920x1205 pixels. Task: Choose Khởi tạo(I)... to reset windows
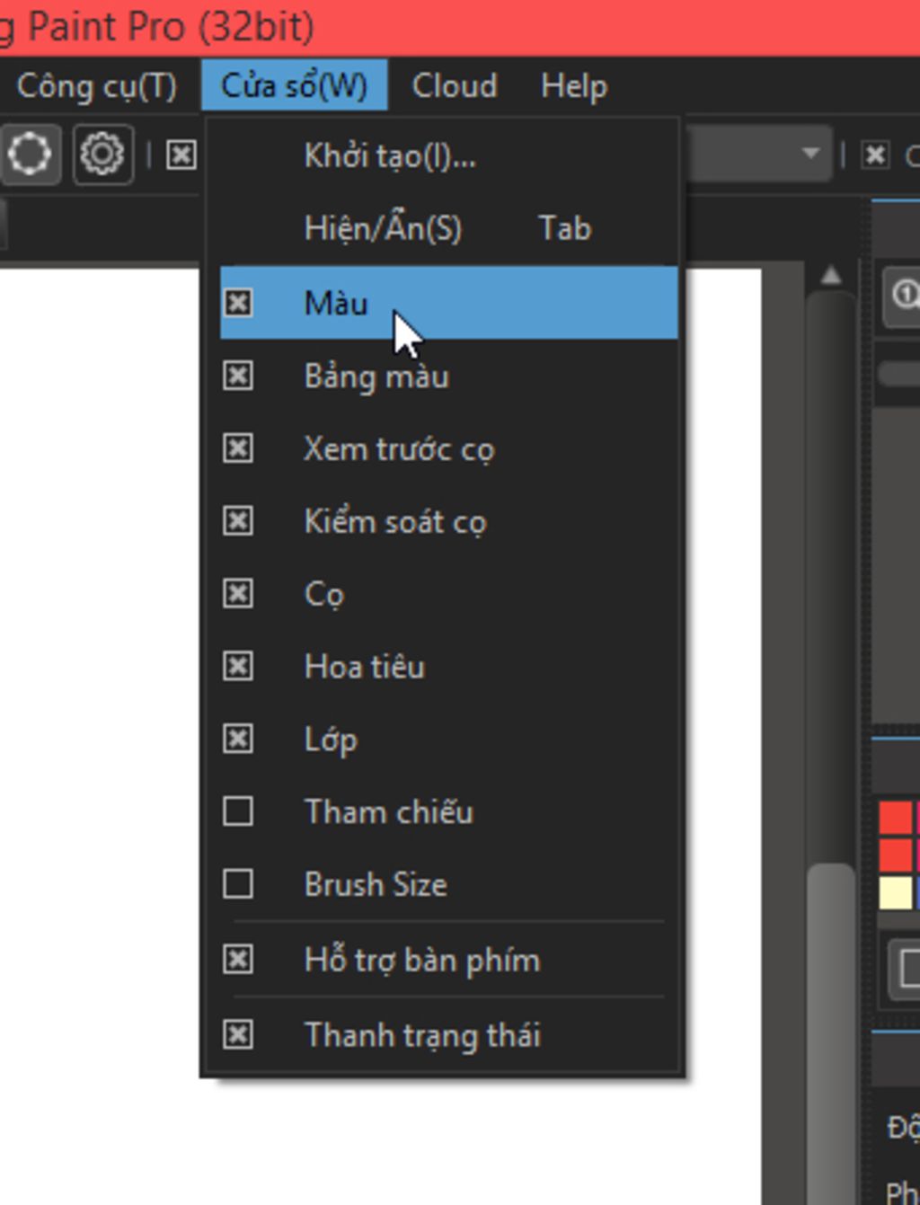(x=390, y=156)
